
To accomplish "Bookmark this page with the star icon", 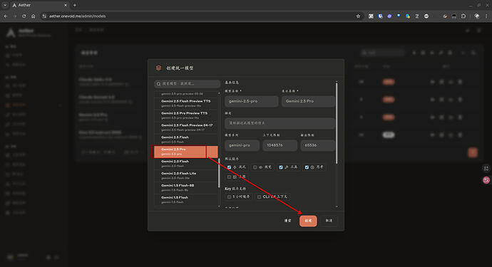I will pos(358,16).
